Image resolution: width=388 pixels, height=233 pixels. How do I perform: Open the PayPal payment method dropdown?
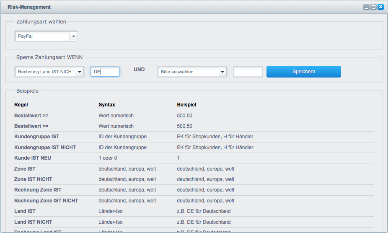tap(74, 36)
